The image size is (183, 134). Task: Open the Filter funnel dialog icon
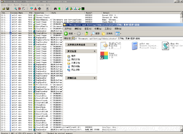click(x=32, y=9)
